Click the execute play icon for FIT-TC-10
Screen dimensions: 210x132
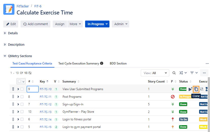(x=190, y=89)
